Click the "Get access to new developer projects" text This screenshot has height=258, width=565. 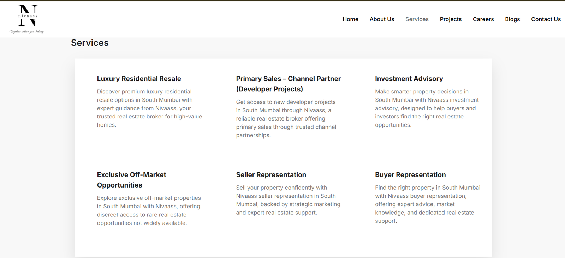[286, 118]
